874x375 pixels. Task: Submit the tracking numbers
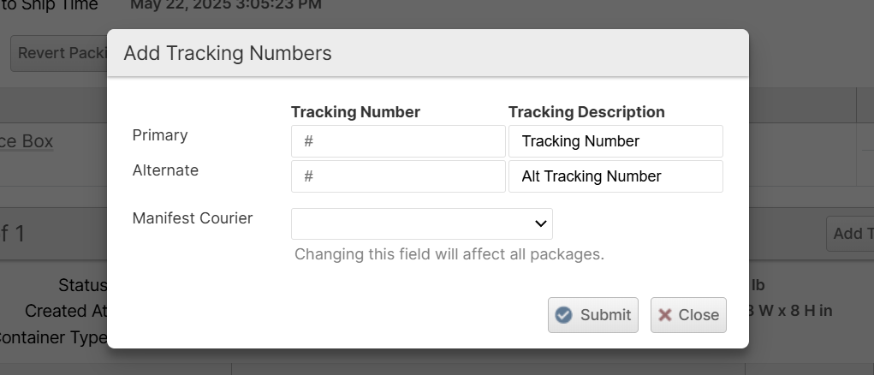593,314
